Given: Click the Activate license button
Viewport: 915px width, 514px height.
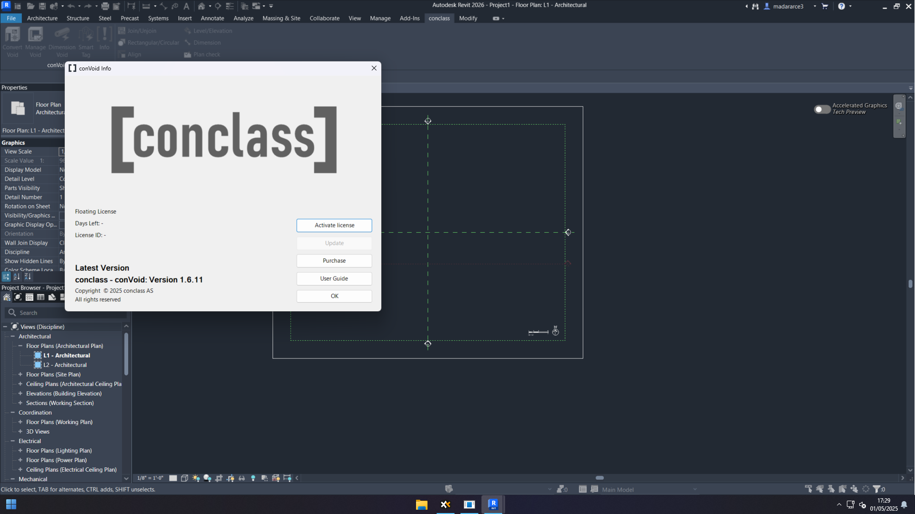Looking at the screenshot, I should tap(334, 225).
